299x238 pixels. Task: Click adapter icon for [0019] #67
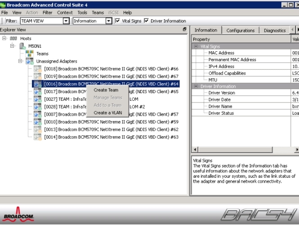(38, 76)
